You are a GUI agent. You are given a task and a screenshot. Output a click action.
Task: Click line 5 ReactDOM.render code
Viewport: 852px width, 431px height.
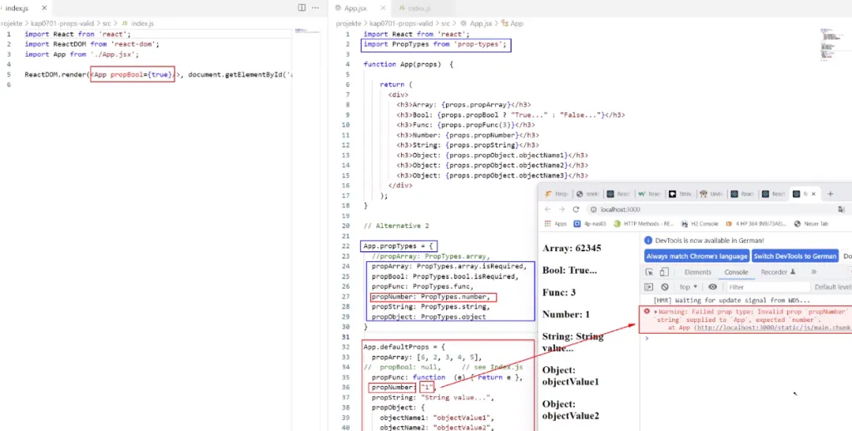click(x=159, y=75)
